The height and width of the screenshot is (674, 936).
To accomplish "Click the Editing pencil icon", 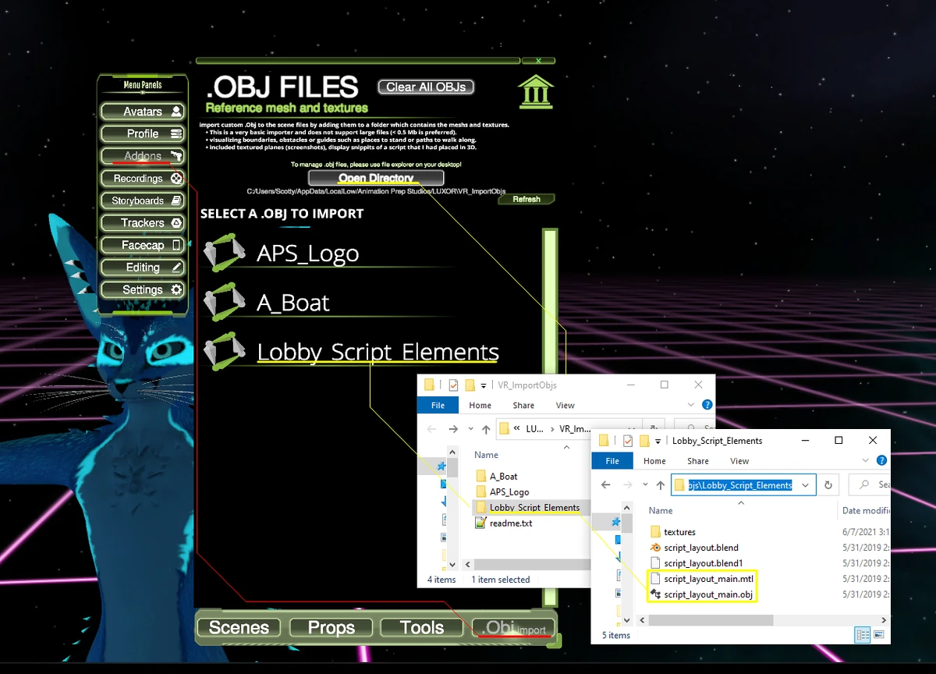I will 178,267.
